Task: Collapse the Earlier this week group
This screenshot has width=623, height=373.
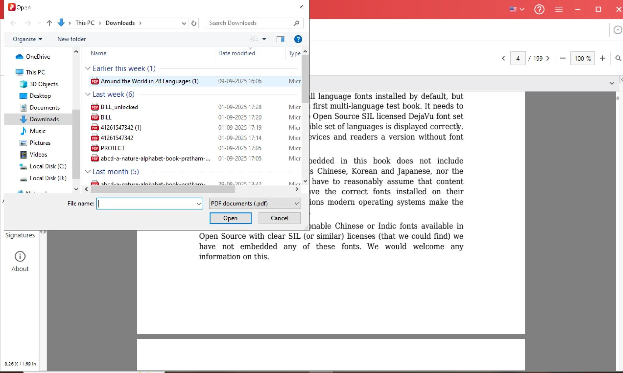Action: coord(88,68)
